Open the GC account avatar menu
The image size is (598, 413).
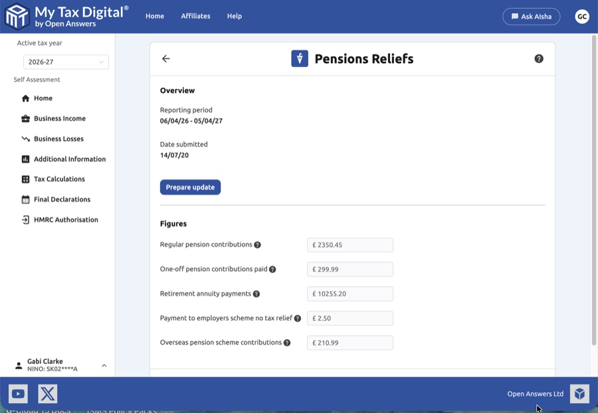point(582,17)
